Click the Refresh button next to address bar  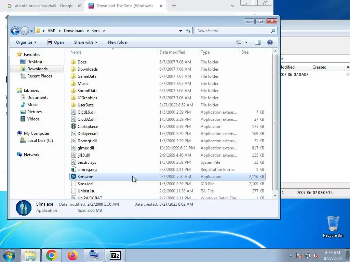pyautogui.click(x=188, y=31)
